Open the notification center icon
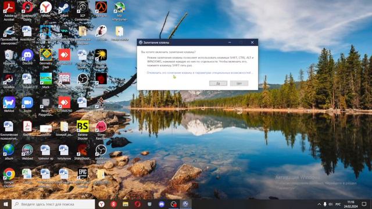 tap(364, 204)
